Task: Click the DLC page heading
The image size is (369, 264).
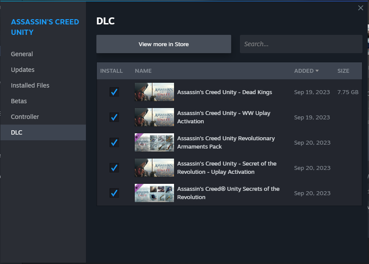Action: tap(106, 21)
